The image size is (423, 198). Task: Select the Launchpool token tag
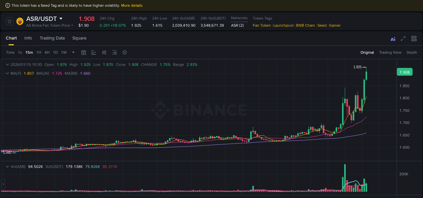pyautogui.click(x=283, y=25)
